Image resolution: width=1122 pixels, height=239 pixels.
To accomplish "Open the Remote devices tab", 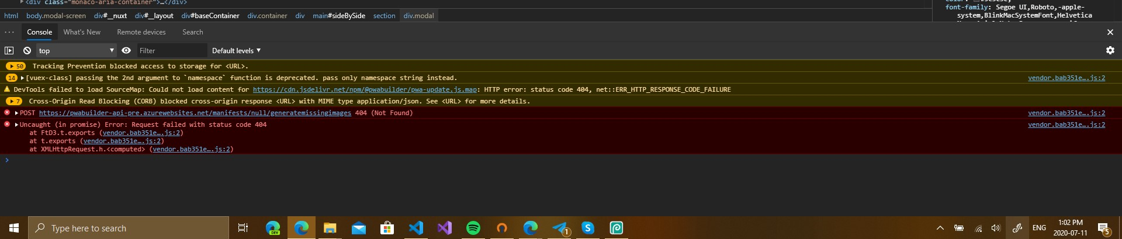I will point(141,32).
